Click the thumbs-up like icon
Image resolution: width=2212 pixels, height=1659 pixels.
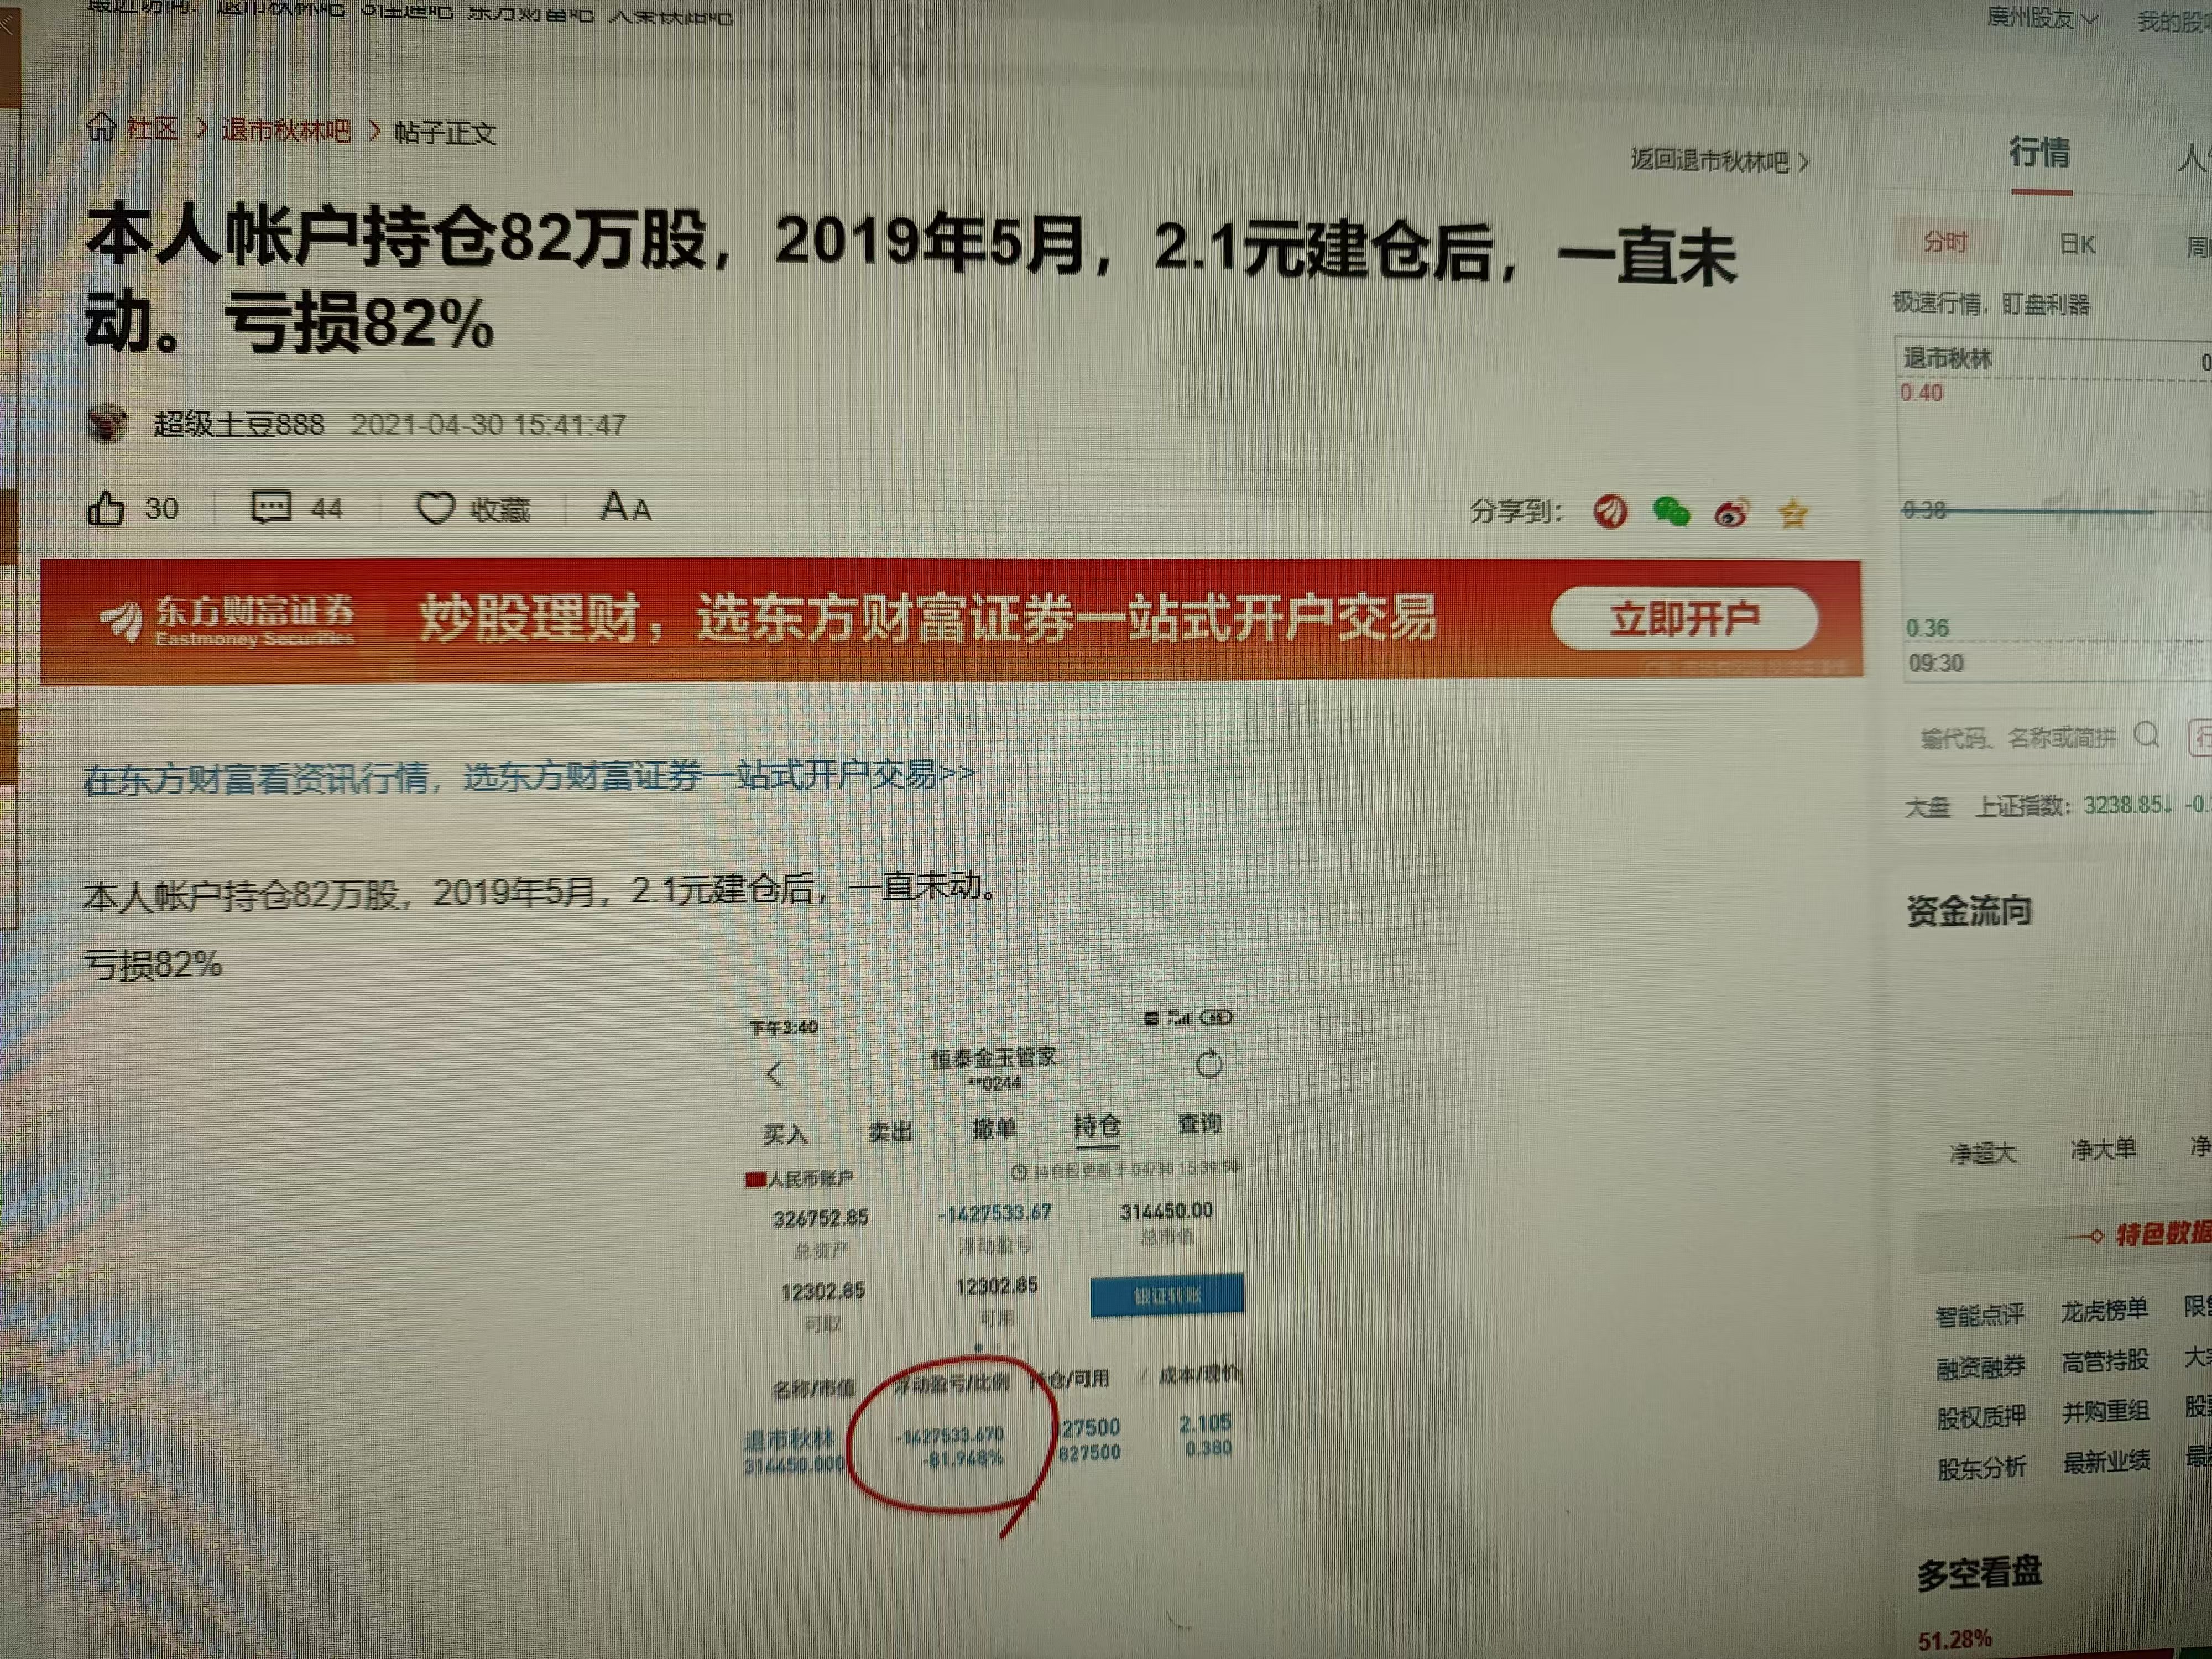coord(106,509)
